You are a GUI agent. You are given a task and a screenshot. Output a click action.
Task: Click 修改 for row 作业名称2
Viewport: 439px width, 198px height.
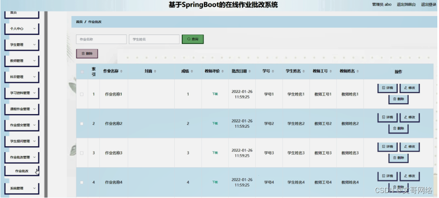coord(410,118)
